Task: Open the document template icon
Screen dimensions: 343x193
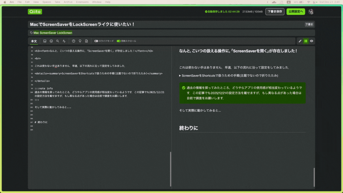Action: tap(86, 41)
